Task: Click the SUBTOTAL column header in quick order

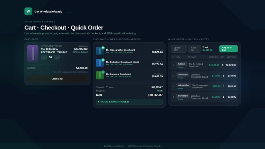Action: tap(231, 57)
